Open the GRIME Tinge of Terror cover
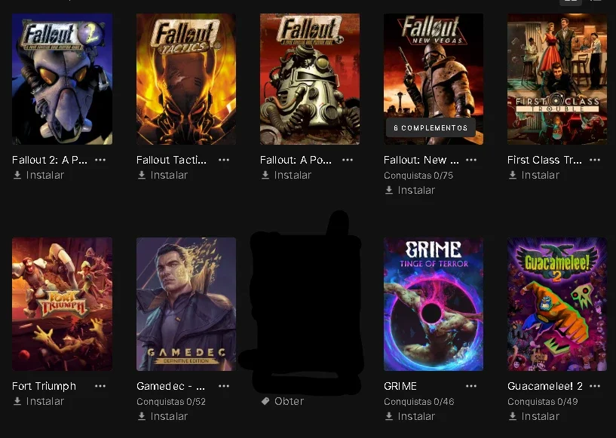Screen dimensions: 616x438 click(434, 304)
